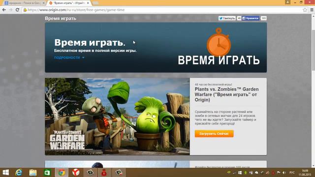Open the Action Center flag tray icon
The width and height of the screenshot is (315, 177).
(279, 173)
